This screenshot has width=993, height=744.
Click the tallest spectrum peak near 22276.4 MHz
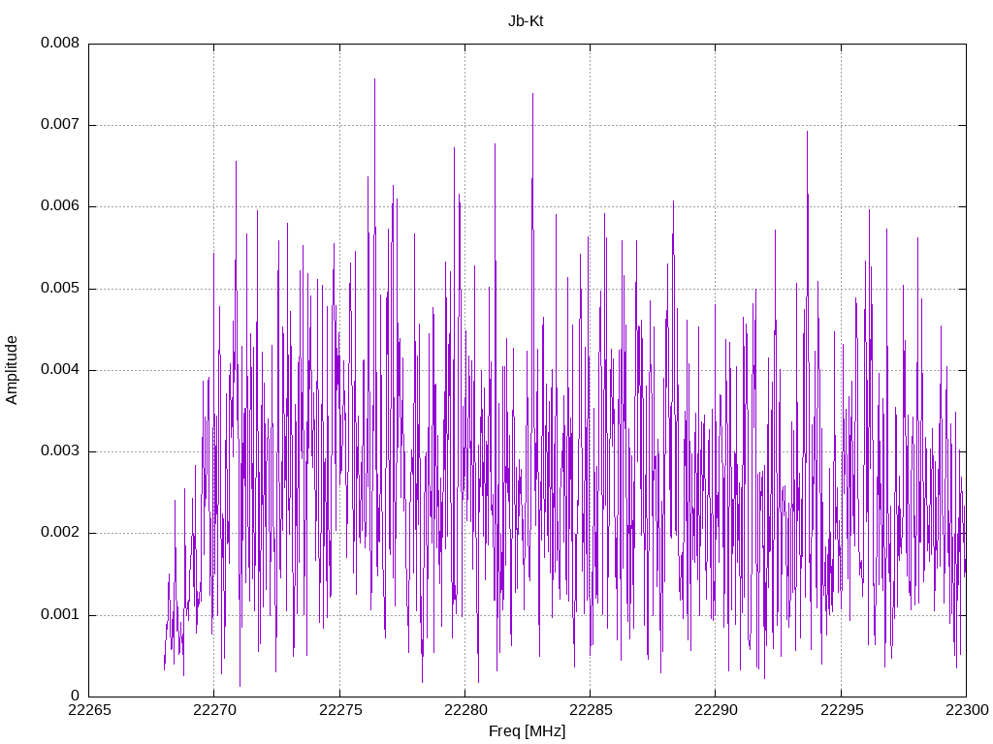(x=375, y=81)
